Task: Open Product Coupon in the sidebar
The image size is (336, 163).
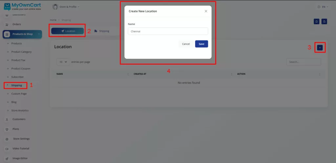Action: coord(21,69)
